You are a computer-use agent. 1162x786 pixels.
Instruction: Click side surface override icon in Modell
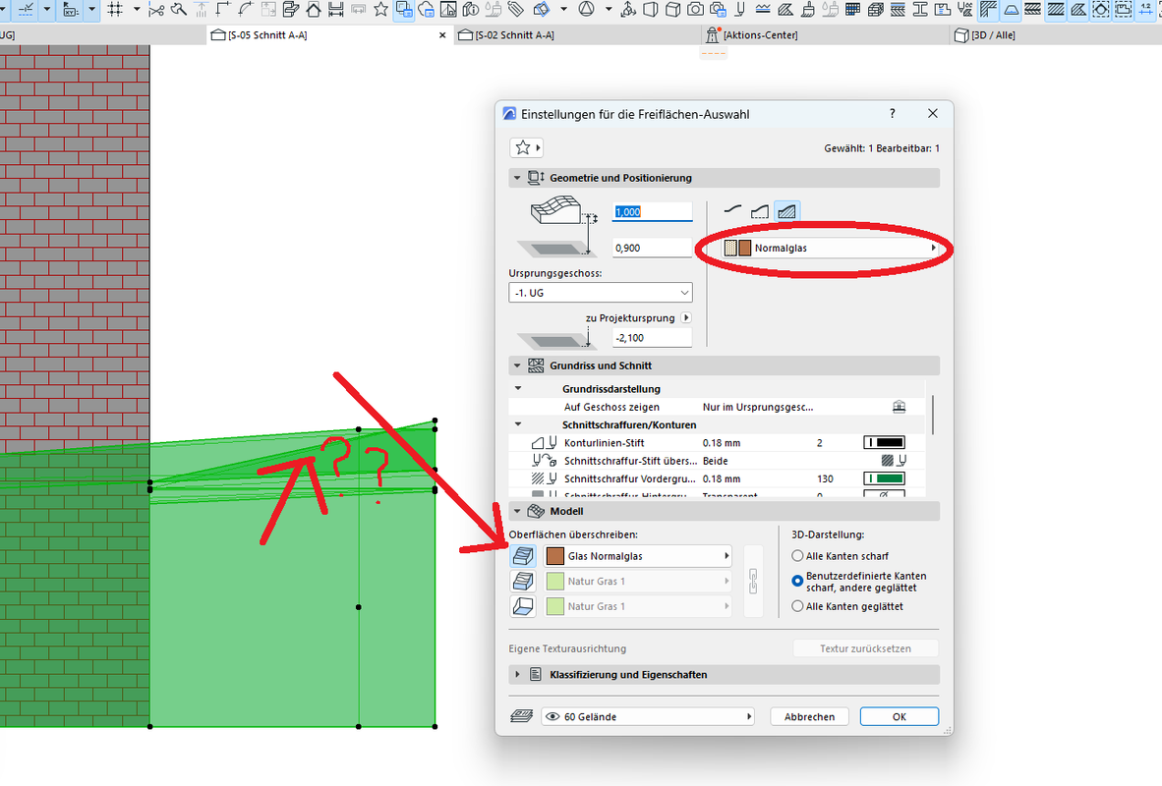pyautogui.click(x=523, y=581)
